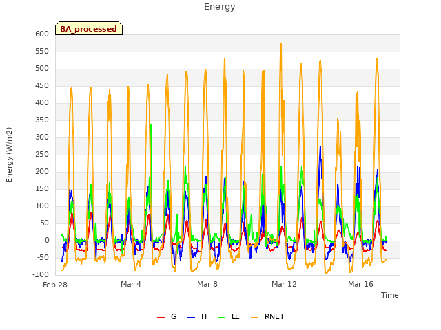This screenshot has height=330, width=441.
Task: Click the -100 y-axis tick label
Action: click(x=41, y=274)
